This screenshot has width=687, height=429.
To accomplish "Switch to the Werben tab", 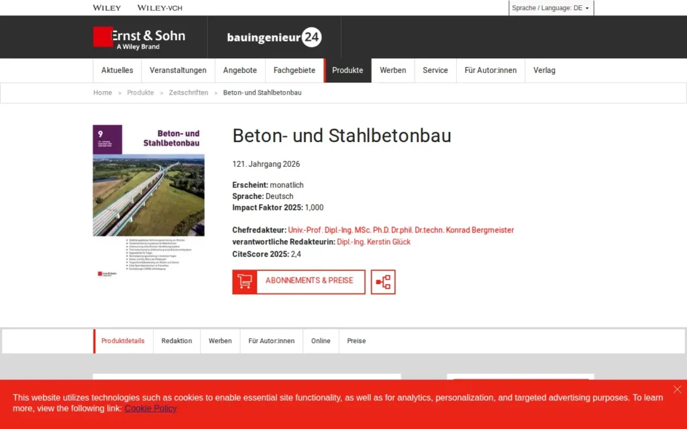I will coord(220,341).
